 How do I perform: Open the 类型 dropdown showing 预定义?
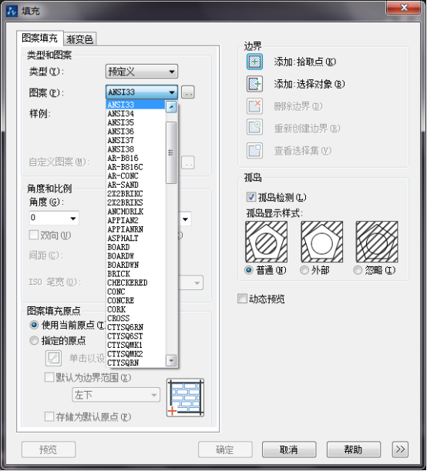click(142, 72)
